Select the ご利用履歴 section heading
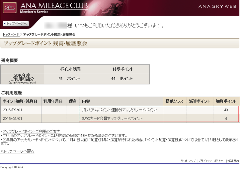Image resolution: width=240 pixels, height=170 pixels. click(11, 93)
